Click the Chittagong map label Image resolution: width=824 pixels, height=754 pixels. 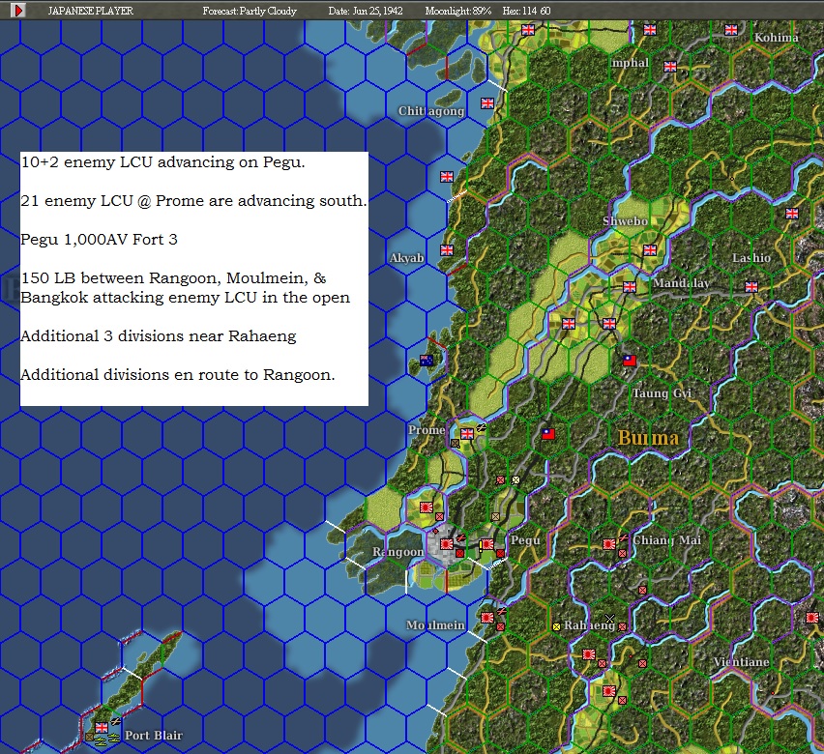coord(431,111)
